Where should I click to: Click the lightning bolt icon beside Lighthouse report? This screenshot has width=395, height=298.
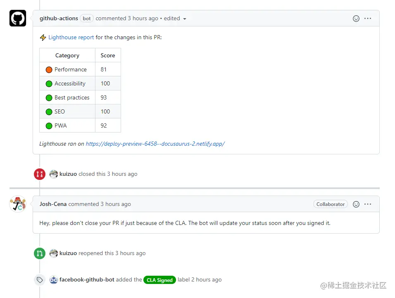43,38
